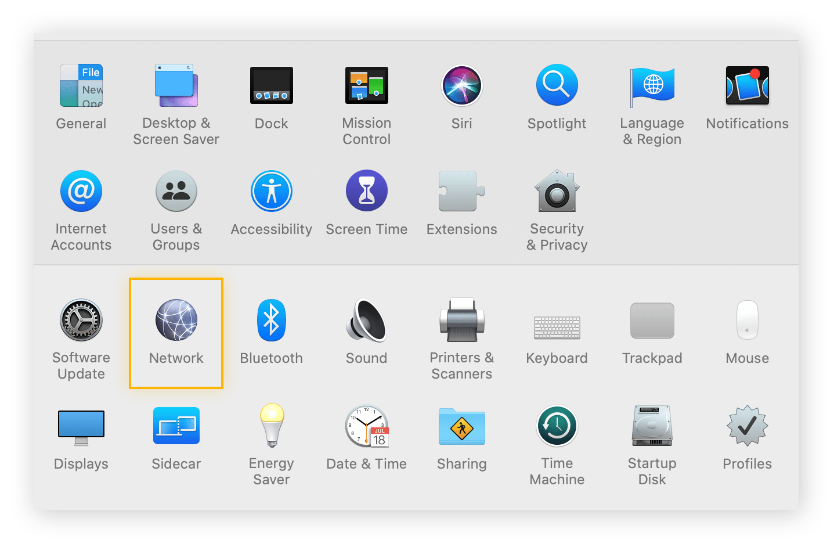
Task: Select the Siri preference pane
Action: 461,85
